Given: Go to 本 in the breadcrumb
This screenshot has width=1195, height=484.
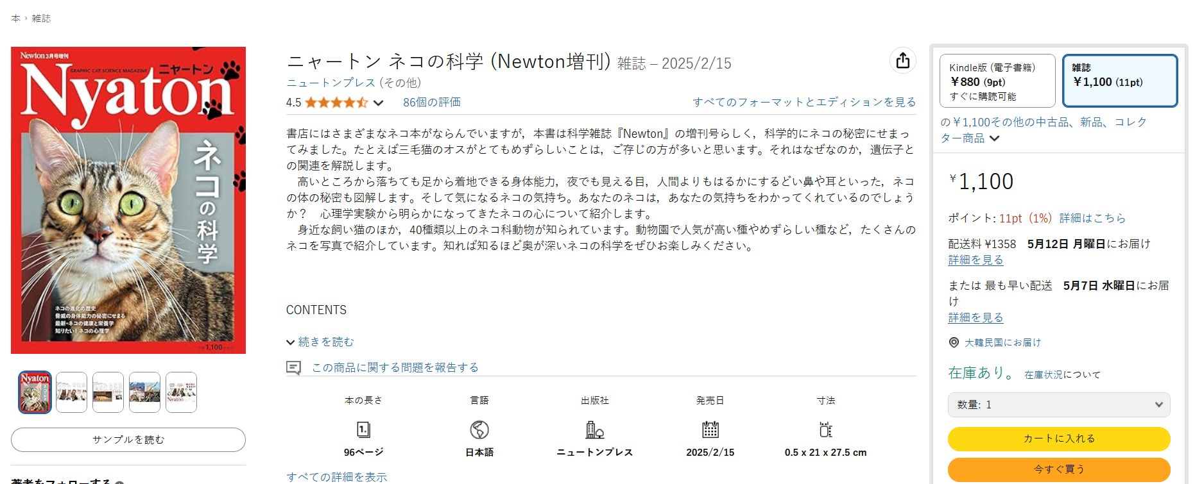Looking at the screenshot, I should pos(16,18).
